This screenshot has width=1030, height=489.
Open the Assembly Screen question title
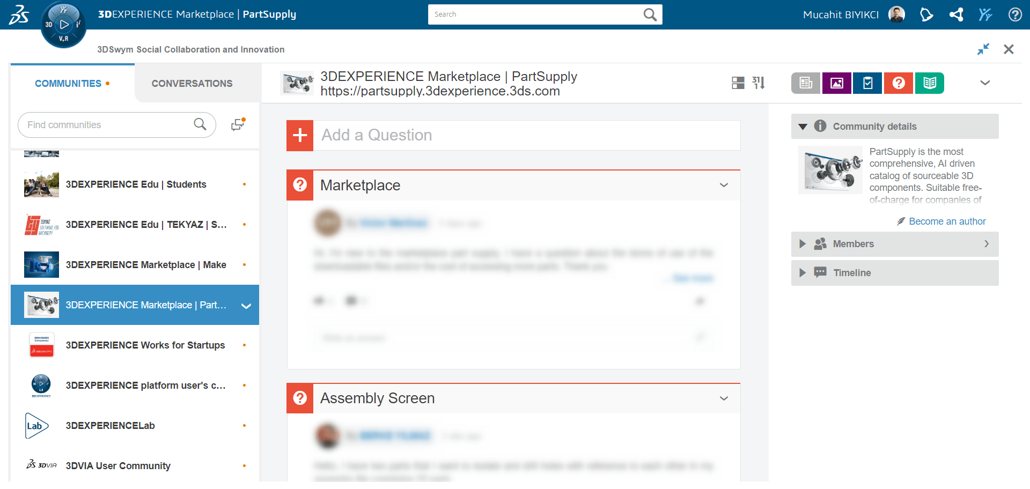click(377, 398)
